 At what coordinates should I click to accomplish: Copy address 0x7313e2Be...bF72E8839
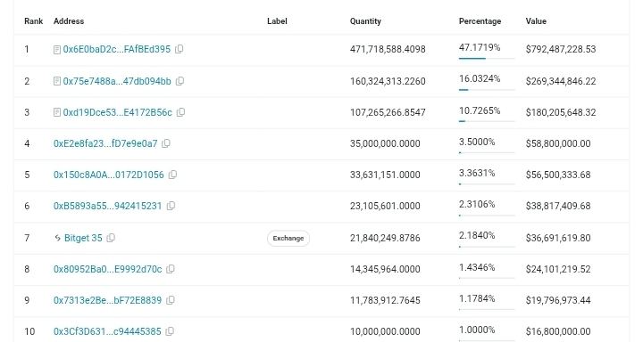point(171,300)
